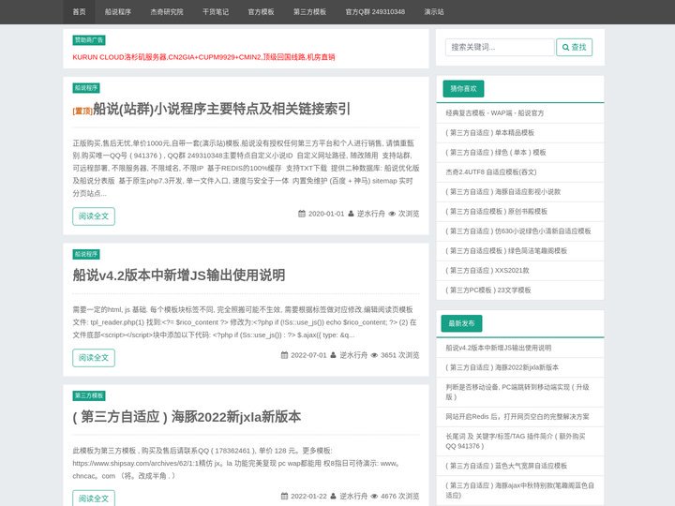Click the 第三方模板 tag above the 海豚2022 post
675x506 pixels.
click(x=89, y=395)
